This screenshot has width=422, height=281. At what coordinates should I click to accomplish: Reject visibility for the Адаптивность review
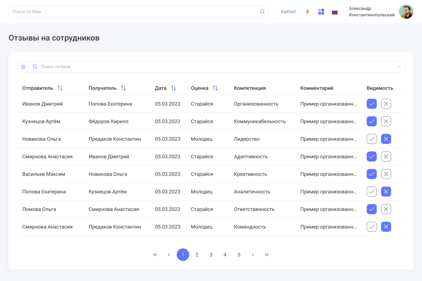point(386,157)
